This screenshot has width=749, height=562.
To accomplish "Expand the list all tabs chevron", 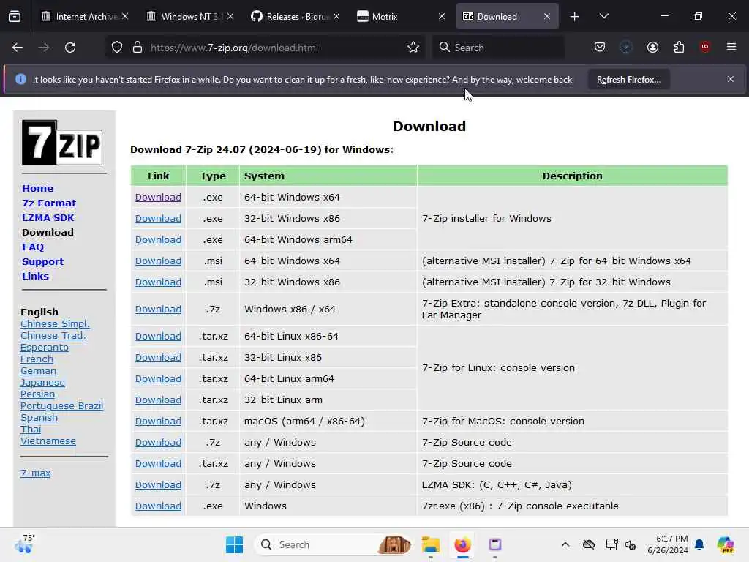I will pyautogui.click(x=603, y=16).
